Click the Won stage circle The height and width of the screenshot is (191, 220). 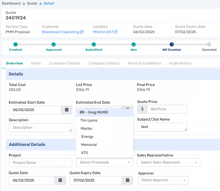pos(134,44)
